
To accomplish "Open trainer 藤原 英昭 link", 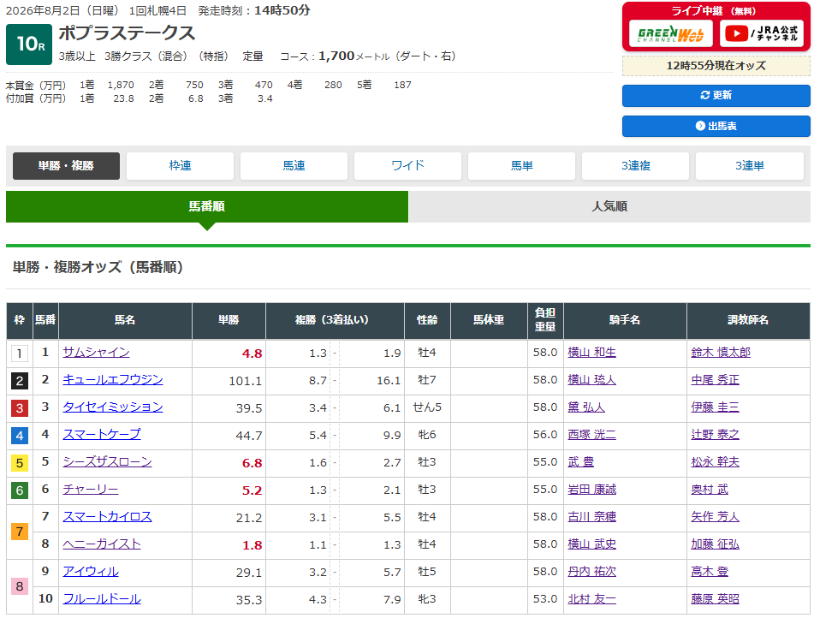I will click(x=715, y=599).
